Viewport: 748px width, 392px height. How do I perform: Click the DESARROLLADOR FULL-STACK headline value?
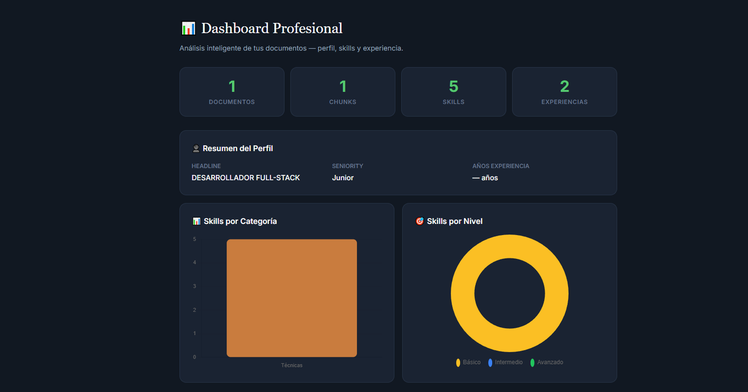tap(245, 178)
